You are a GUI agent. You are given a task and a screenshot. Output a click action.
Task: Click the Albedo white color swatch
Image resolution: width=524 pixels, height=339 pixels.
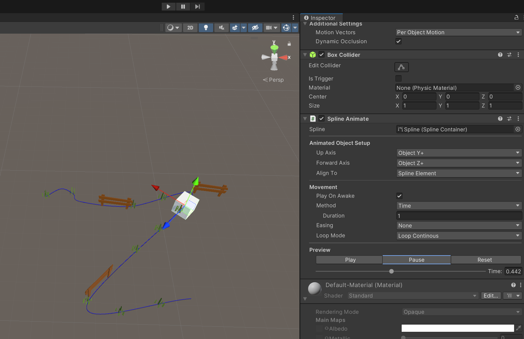click(458, 328)
